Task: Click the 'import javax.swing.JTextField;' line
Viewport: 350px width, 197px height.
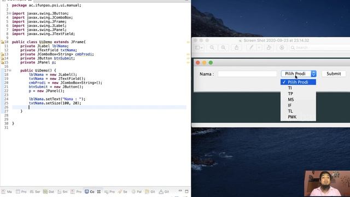Action: point(43,34)
